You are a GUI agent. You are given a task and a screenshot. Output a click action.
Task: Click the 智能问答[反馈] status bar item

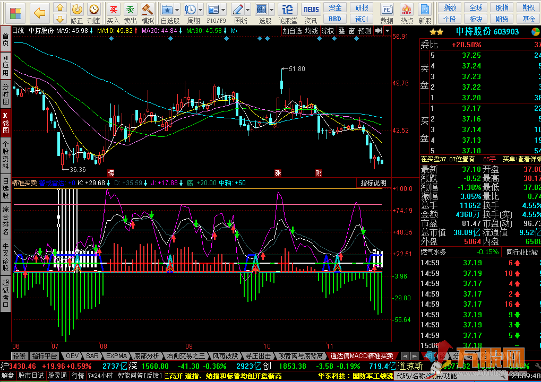point(140,376)
